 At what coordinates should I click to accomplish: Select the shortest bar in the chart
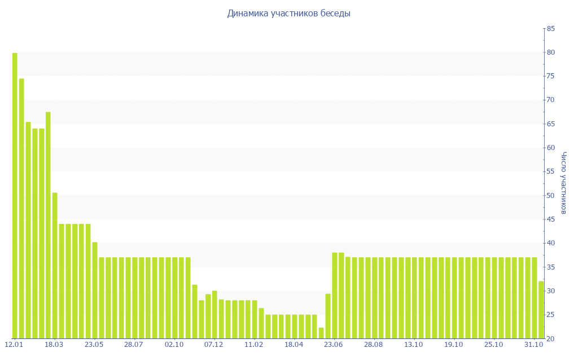tap(321, 333)
